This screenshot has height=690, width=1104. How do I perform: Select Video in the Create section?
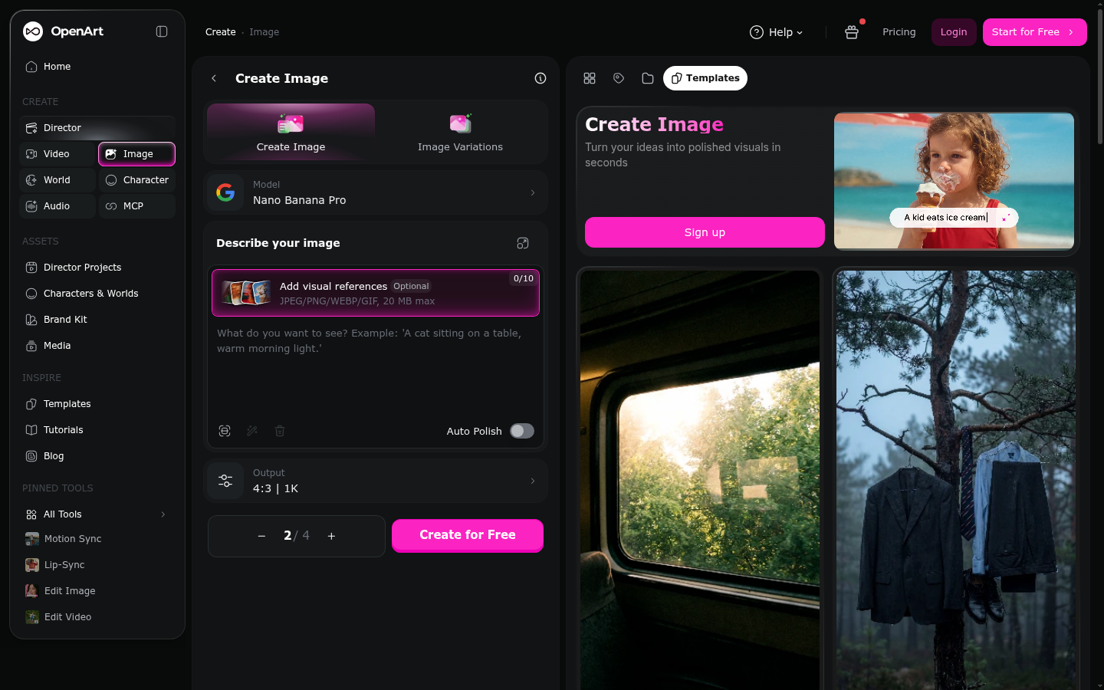pyautogui.click(x=58, y=154)
